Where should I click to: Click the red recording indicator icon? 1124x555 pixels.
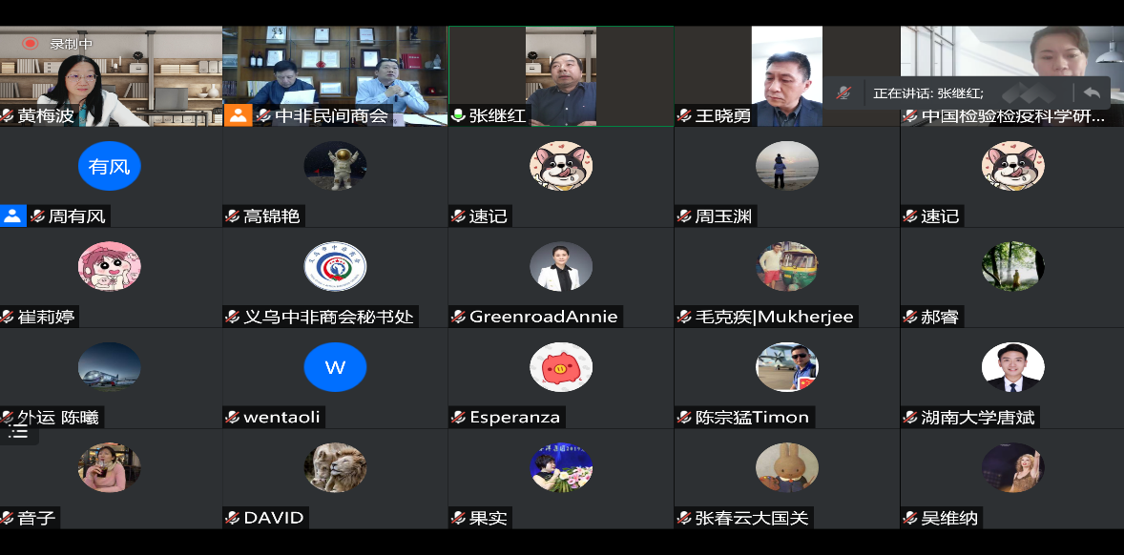(31, 43)
